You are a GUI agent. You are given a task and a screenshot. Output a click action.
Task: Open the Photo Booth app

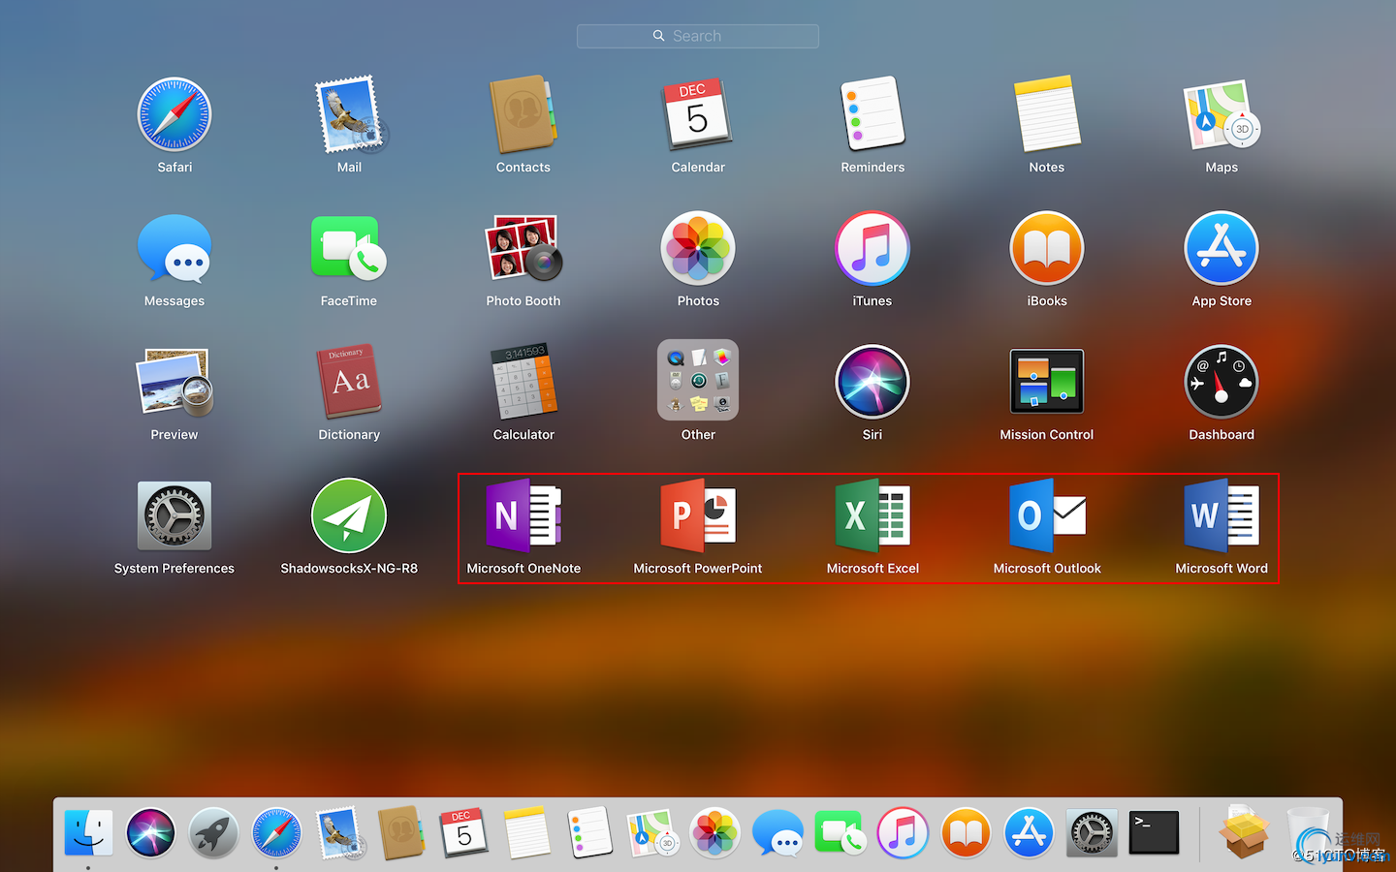523,249
